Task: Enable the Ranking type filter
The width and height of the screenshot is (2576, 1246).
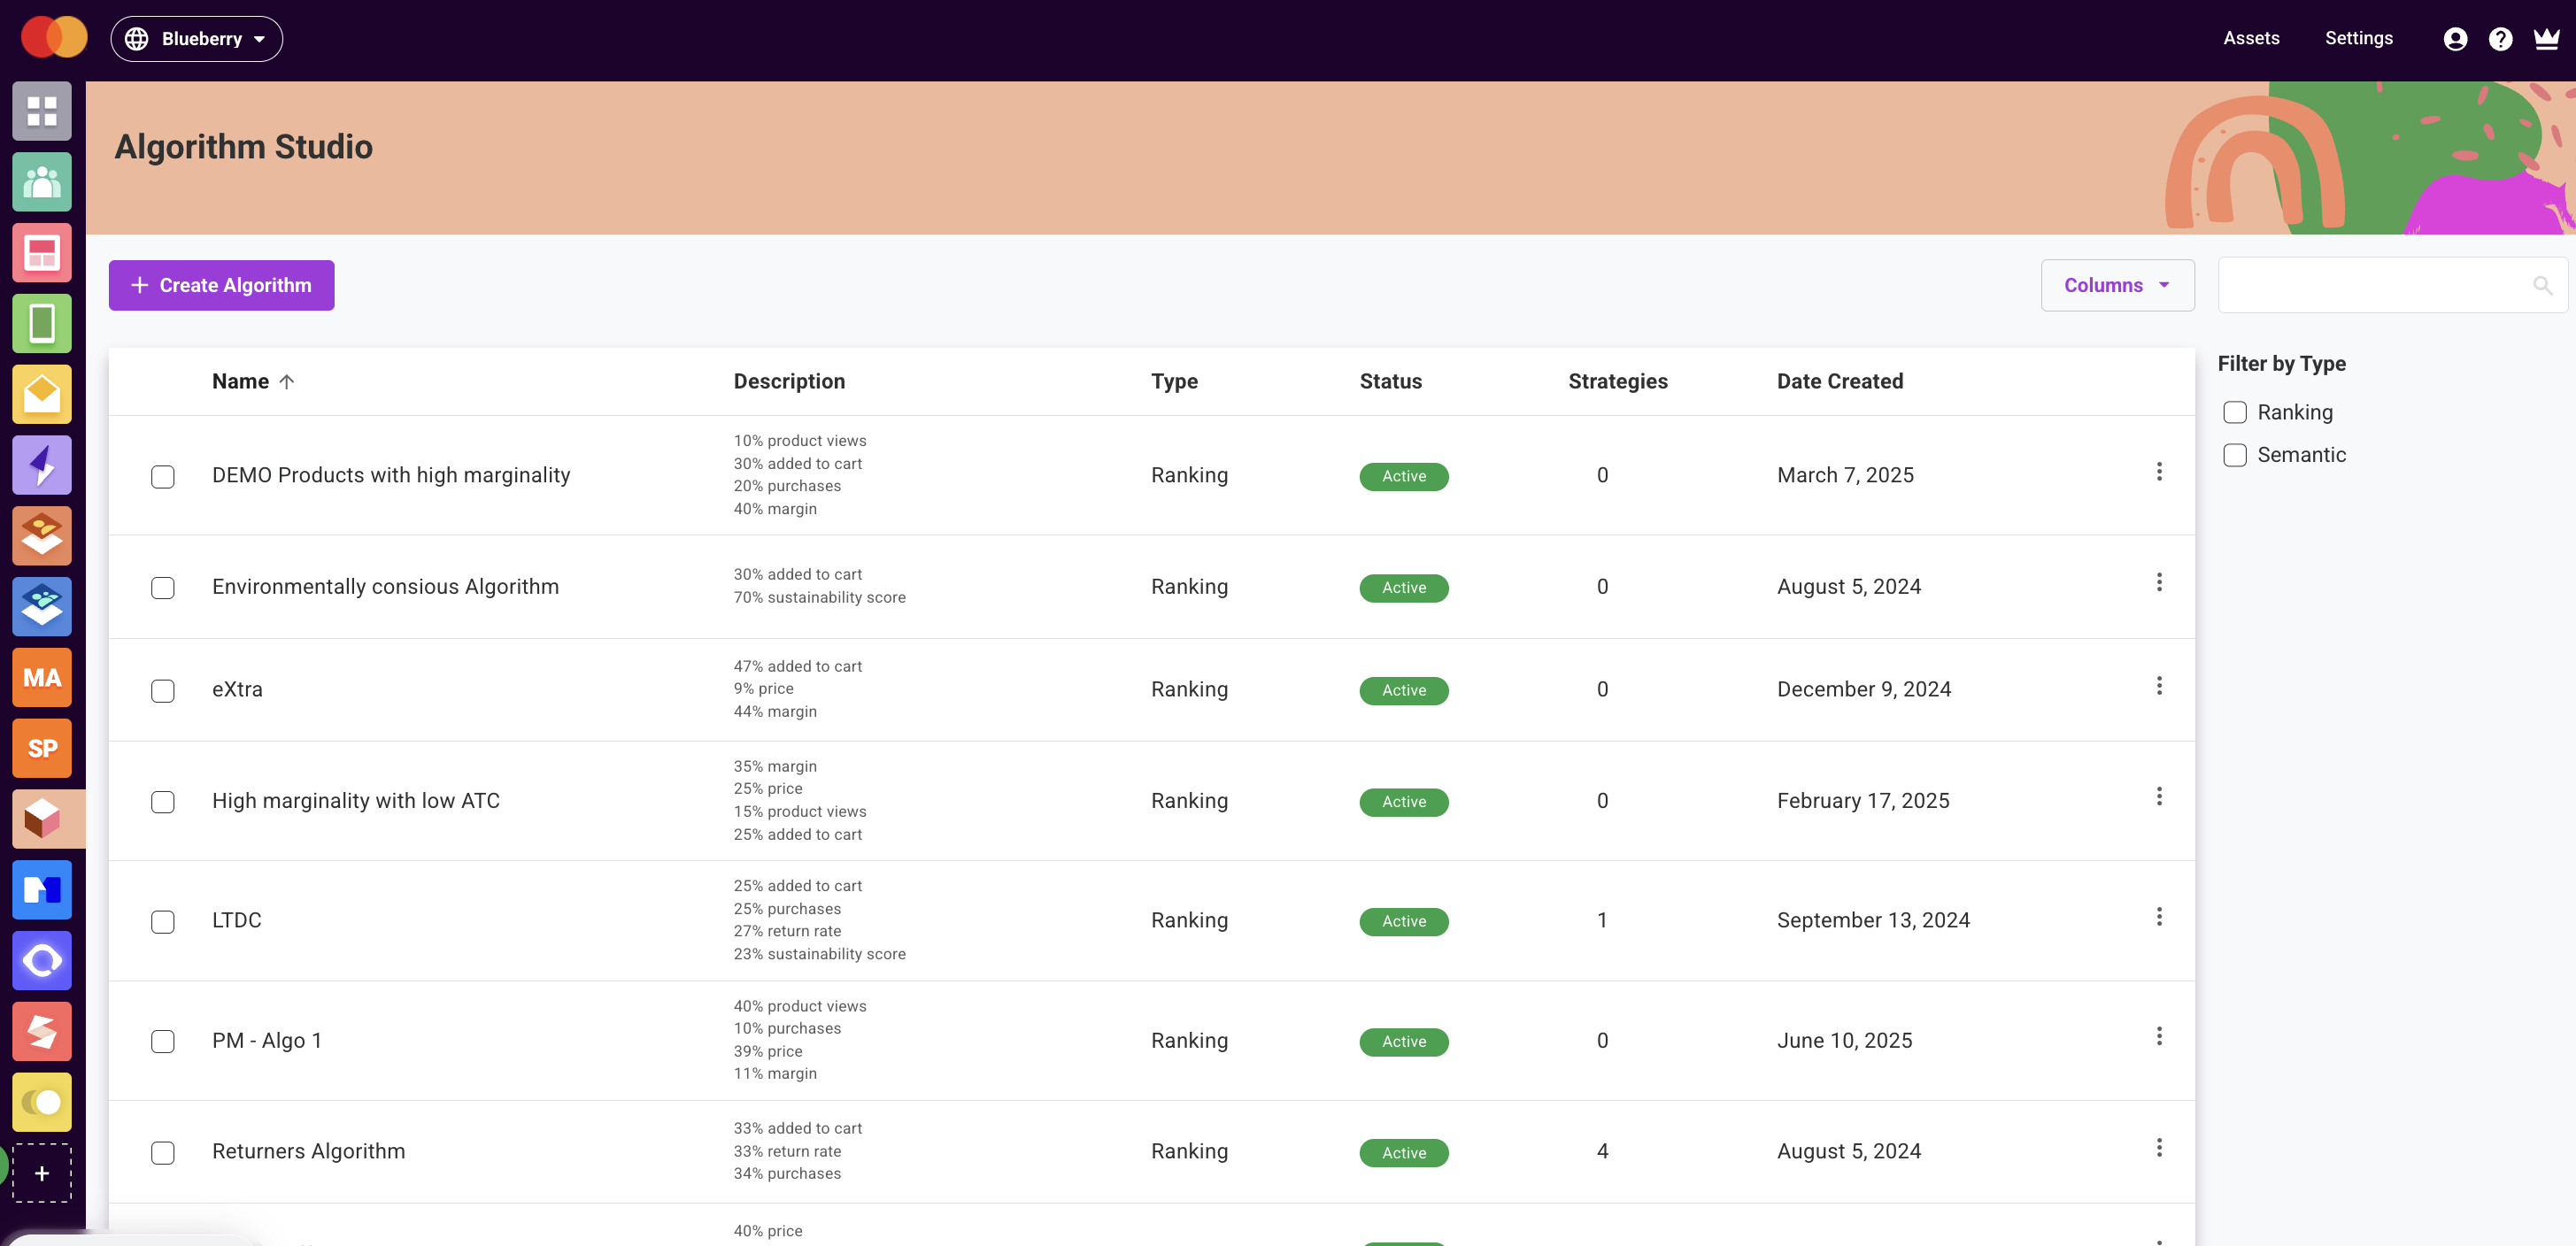Action: click(x=2235, y=413)
